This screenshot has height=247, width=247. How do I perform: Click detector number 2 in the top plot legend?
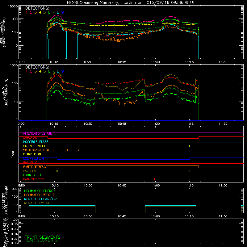(31, 12)
